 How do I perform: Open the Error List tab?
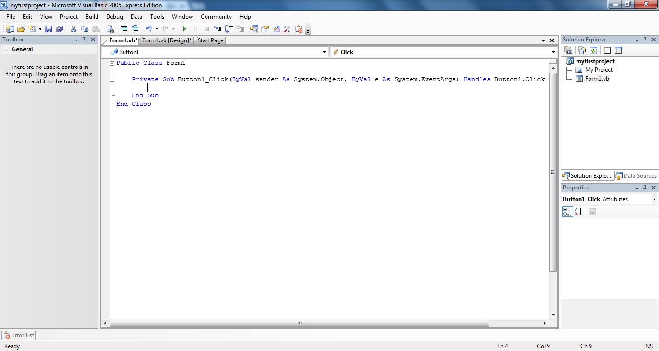click(x=19, y=335)
